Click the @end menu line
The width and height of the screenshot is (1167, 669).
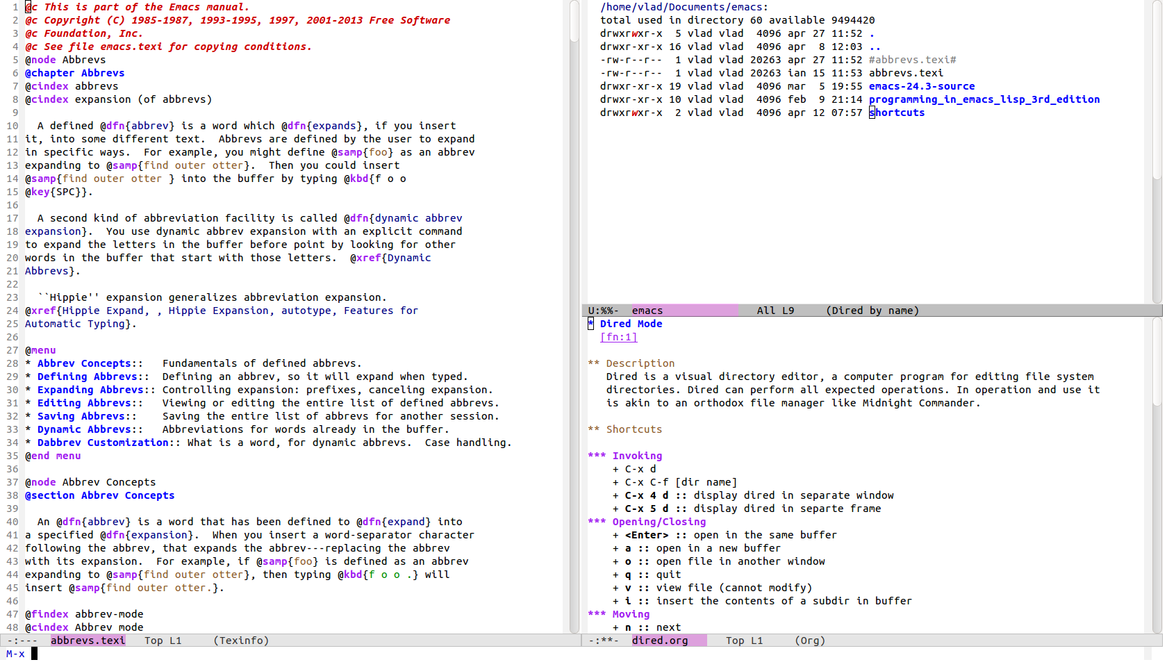click(53, 456)
